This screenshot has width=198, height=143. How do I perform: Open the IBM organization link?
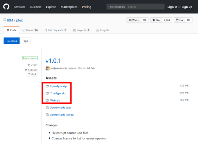(10, 20)
